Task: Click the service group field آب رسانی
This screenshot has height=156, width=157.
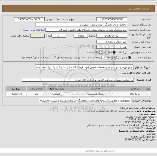Action: (78, 80)
